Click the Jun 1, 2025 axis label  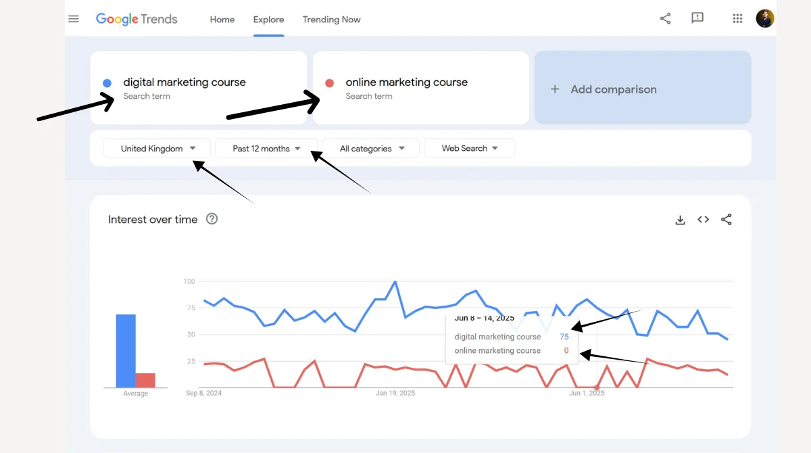click(587, 393)
